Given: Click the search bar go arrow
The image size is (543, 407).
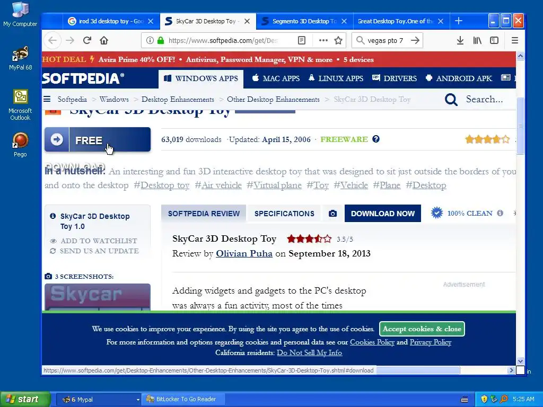Looking at the screenshot, I should (415, 40).
